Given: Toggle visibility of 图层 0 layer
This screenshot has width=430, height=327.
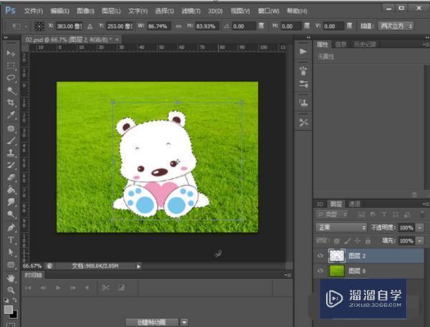Looking at the screenshot, I should [320, 271].
